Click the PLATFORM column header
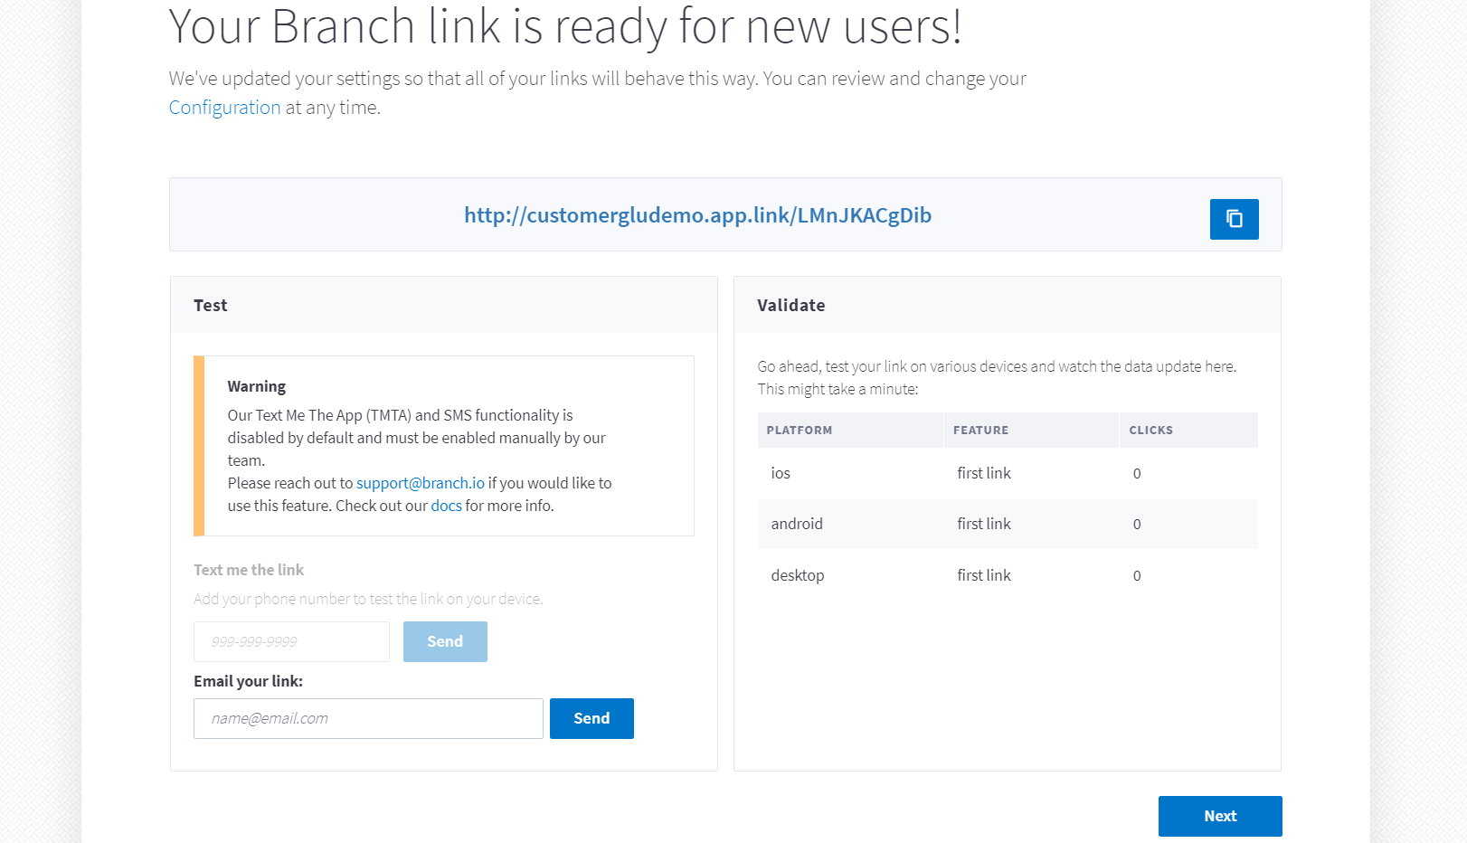Screen dimensions: 1467x843 [x=799, y=431]
